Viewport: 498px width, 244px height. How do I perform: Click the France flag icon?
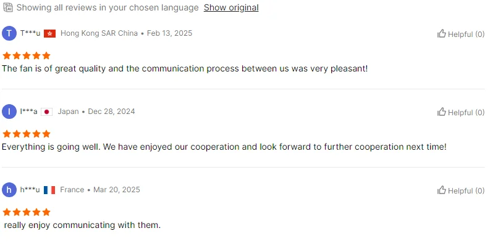(49, 190)
